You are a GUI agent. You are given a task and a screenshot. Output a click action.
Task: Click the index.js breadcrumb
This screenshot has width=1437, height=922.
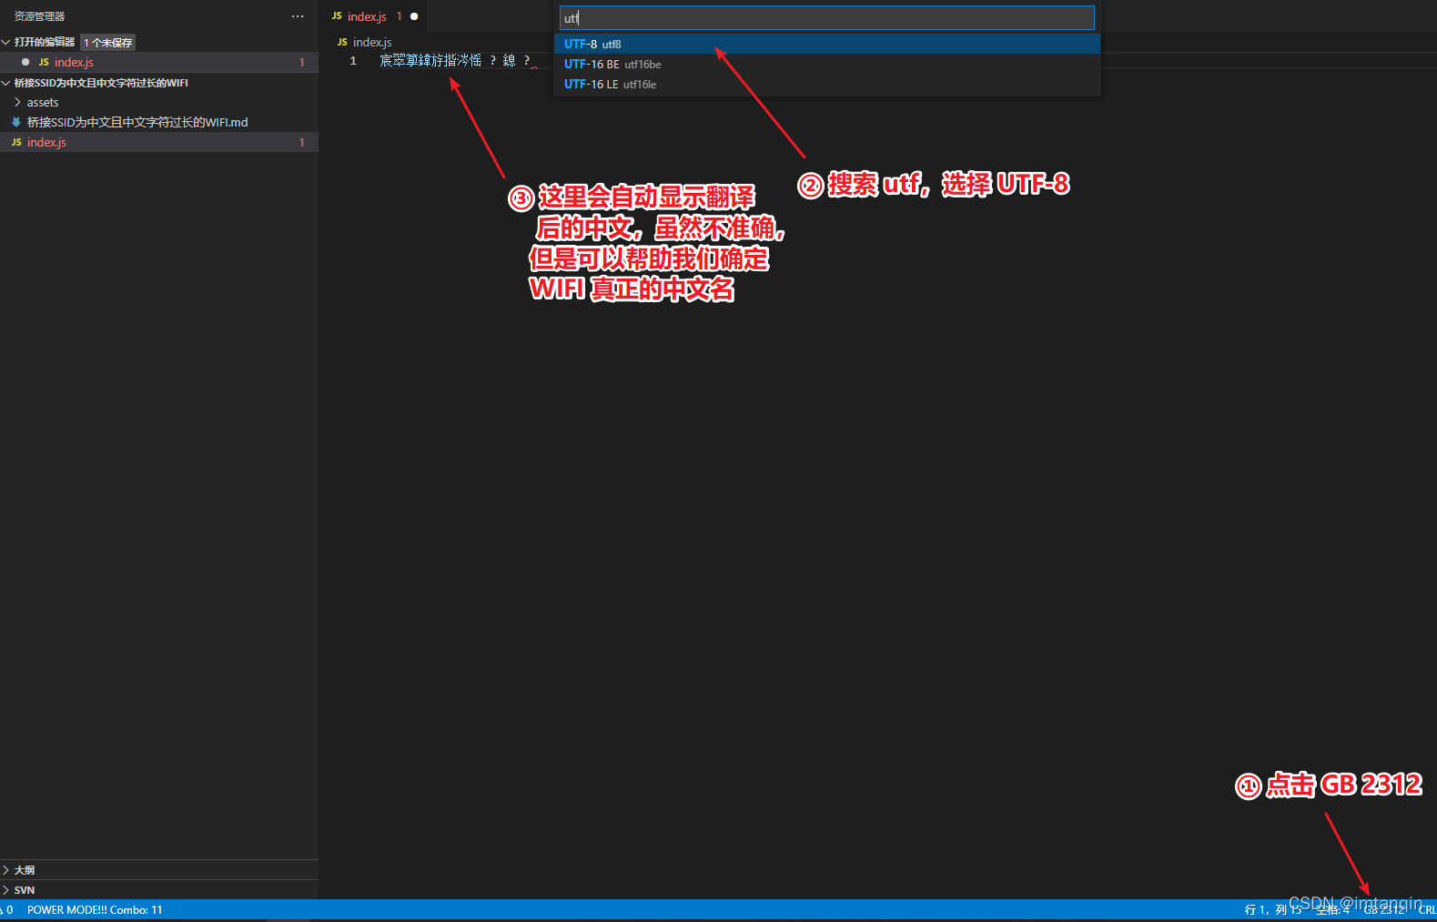(372, 42)
